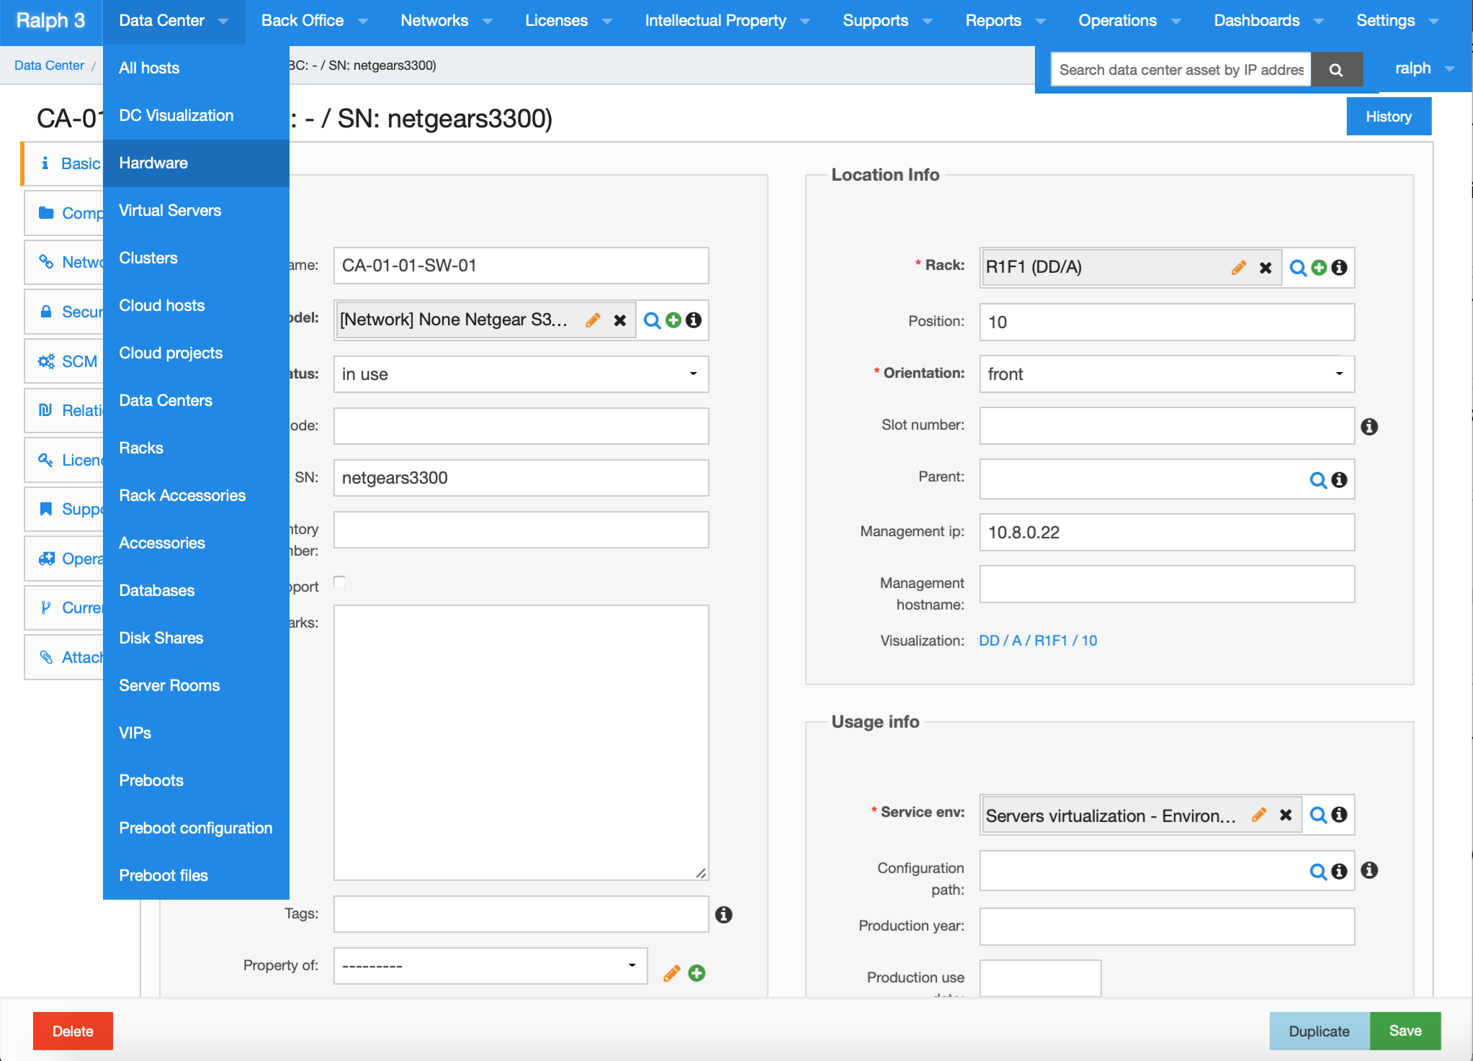Expand the Property of dropdown
Viewport: 1473px width, 1061px height.
coord(490,966)
